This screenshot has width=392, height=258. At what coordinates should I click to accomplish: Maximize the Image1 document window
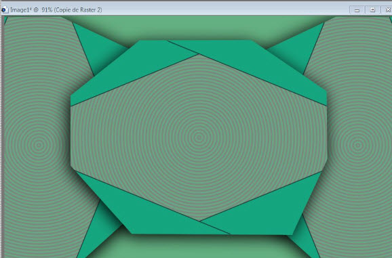coord(372,10)
